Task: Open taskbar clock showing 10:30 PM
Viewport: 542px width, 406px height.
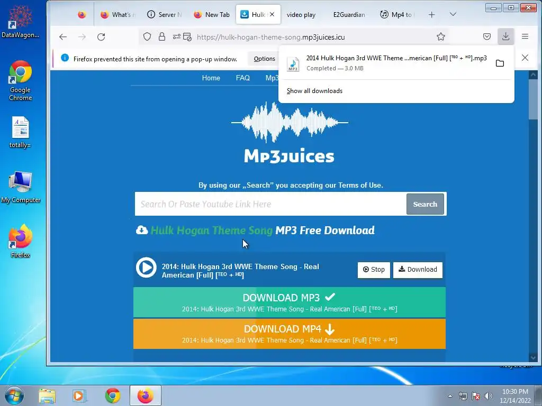Action: 515,396
